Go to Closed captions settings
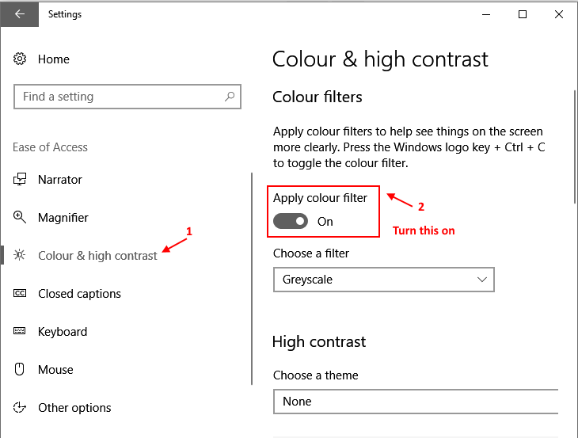578x438 pixels. click(80, 294)
